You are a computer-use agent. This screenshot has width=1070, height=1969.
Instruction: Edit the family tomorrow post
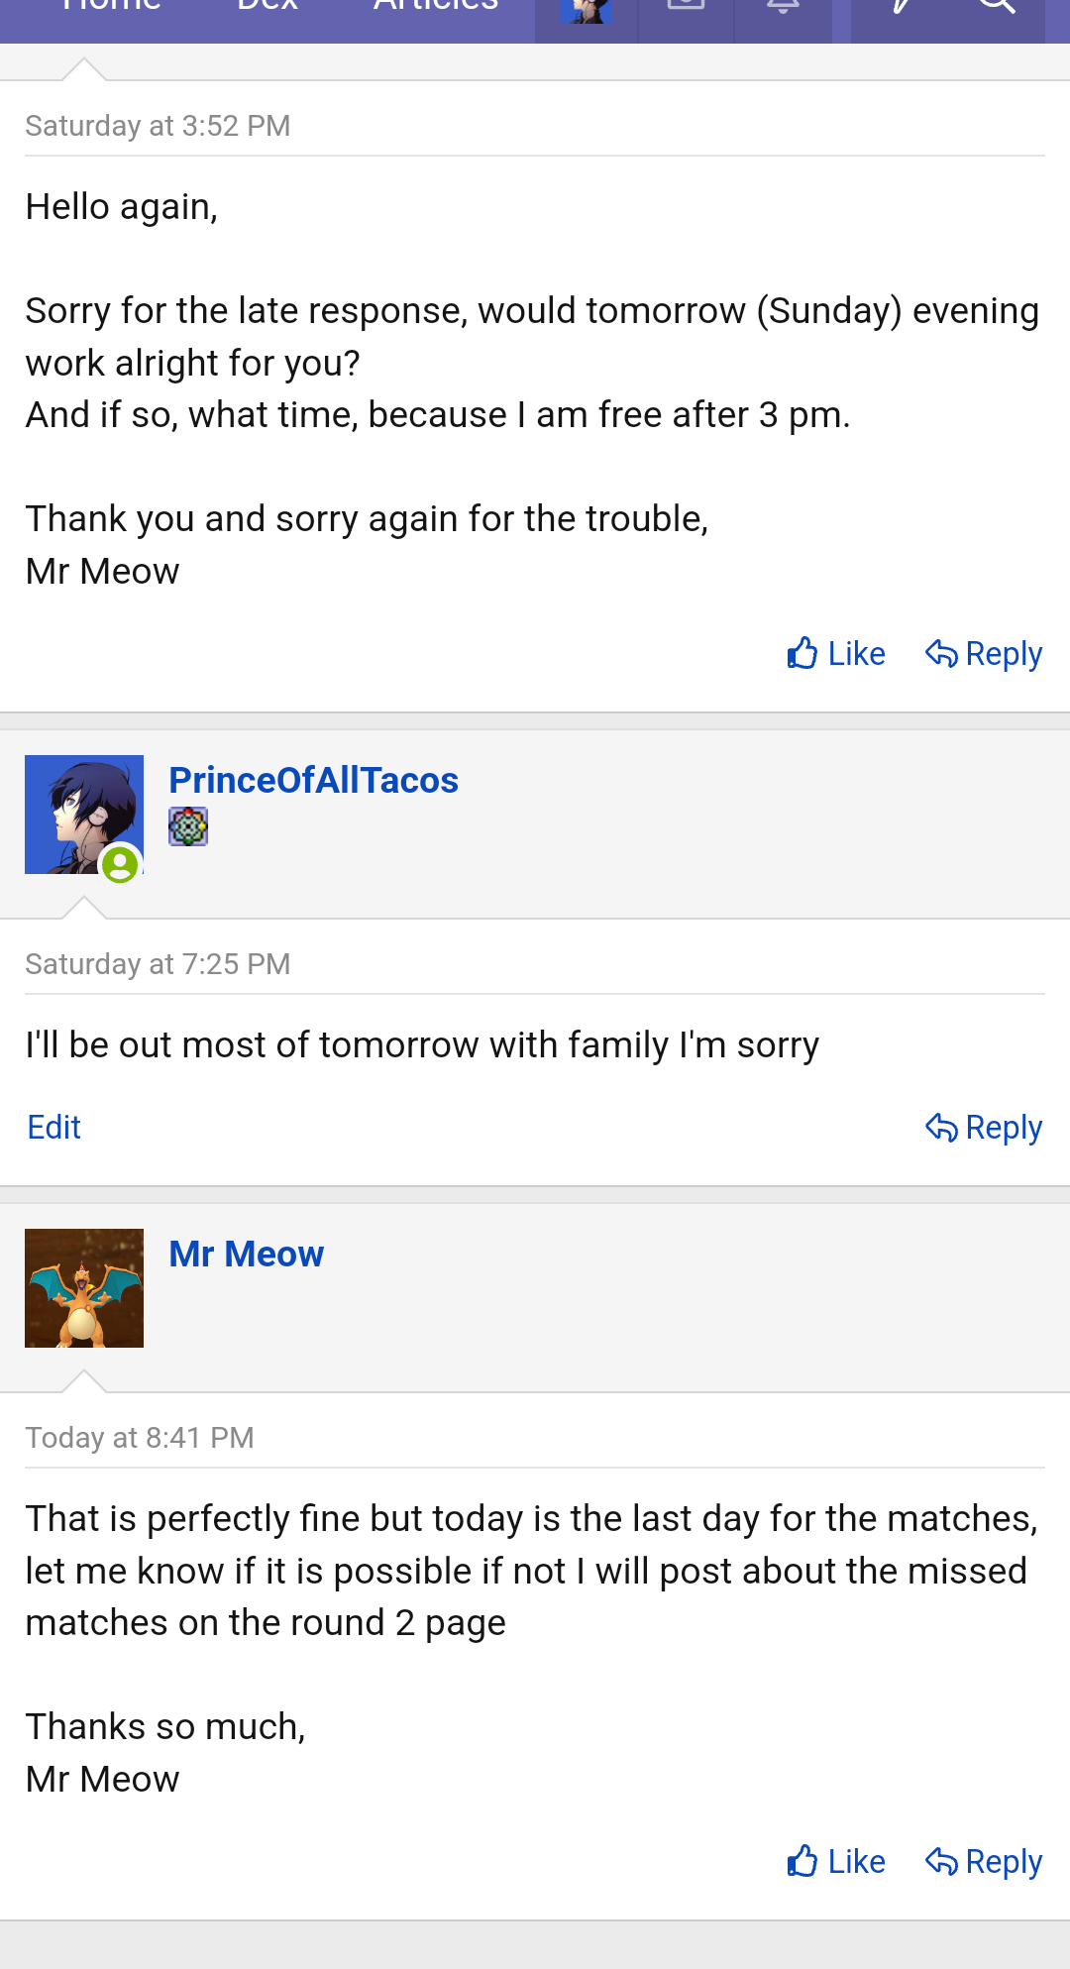[x=54, y=1128]
